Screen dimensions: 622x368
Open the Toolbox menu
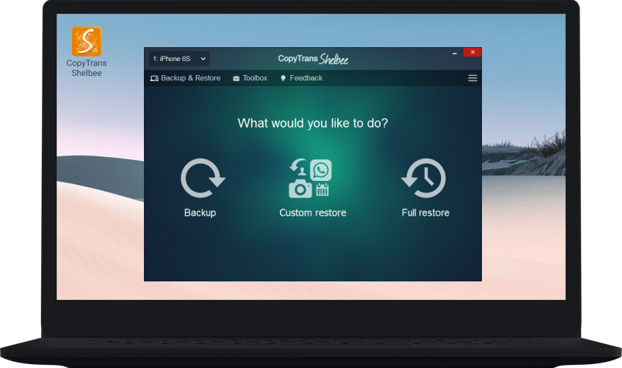tap(250, 78)
